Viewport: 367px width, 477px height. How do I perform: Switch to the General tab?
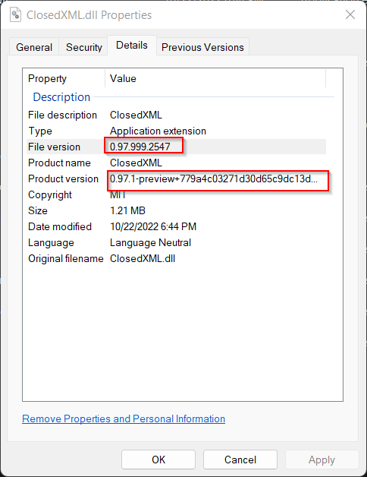coord(34,47)
